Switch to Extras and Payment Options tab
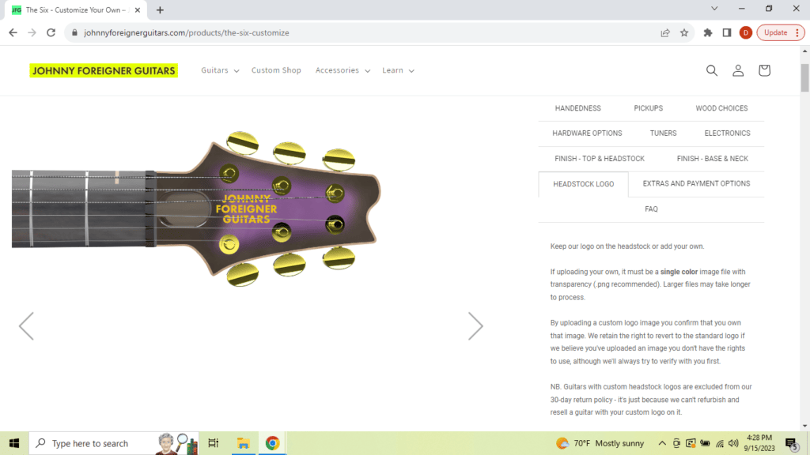Image resolution: width=810 pixels, height=455 pixels. (x=696, y=183)
